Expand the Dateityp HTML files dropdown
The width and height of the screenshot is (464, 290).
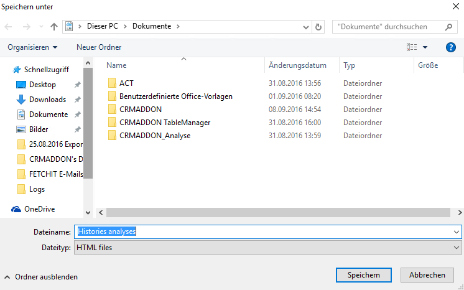(268, 247)
